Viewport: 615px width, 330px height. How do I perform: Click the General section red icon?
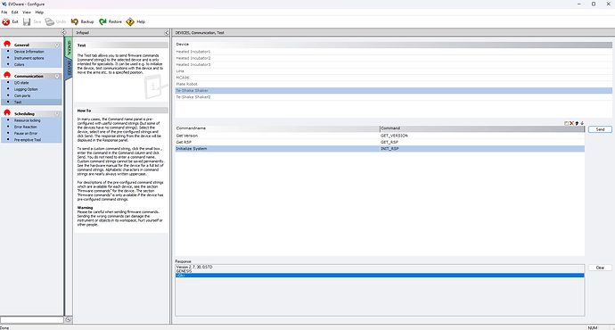point(7,44)
